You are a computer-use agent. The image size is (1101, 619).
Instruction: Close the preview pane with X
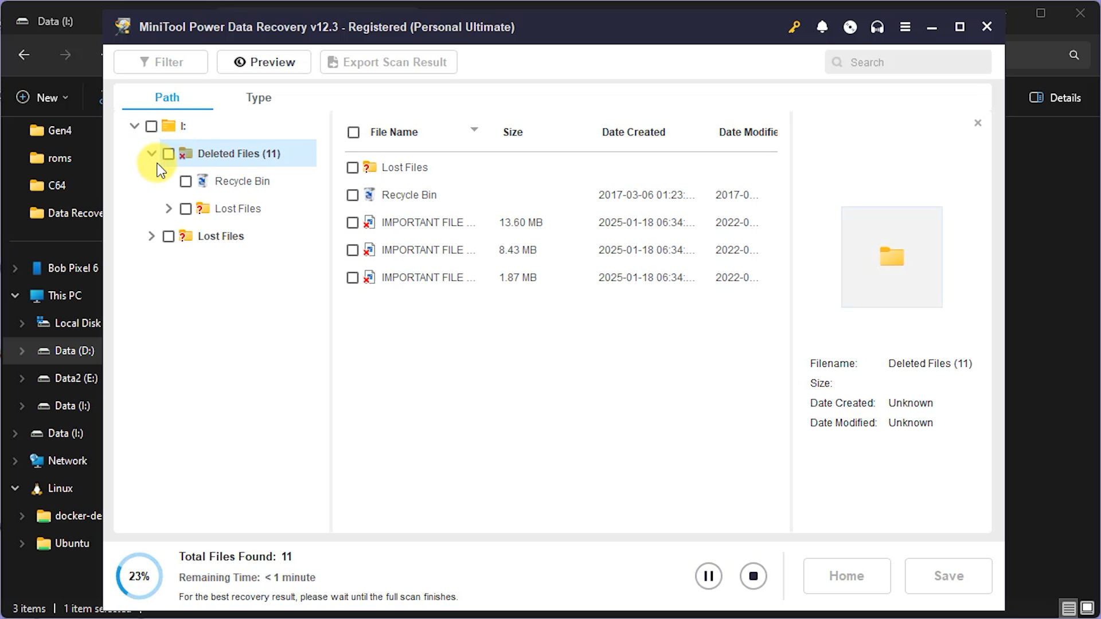click(x=978, y=123)
